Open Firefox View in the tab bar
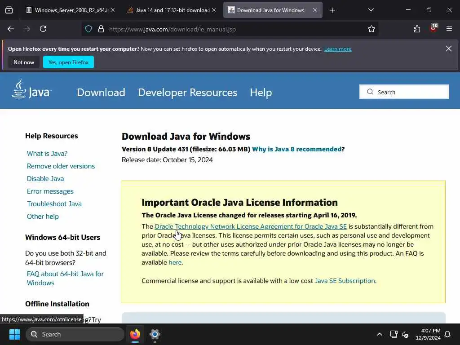The image size is (460, 345). click(9, 10)
